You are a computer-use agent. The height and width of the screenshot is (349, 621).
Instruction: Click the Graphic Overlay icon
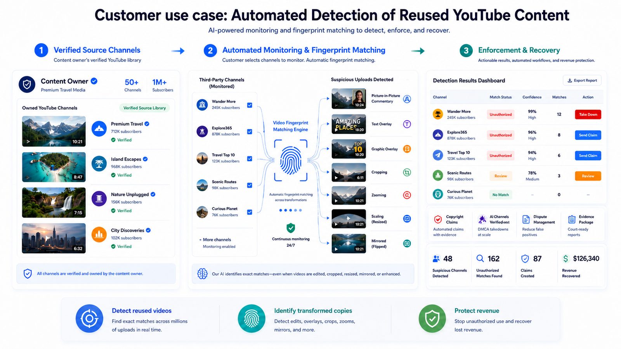click(407, 149)
